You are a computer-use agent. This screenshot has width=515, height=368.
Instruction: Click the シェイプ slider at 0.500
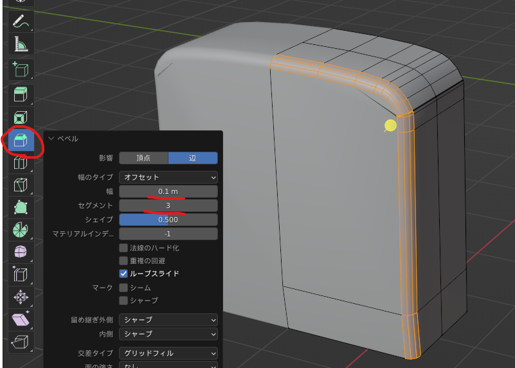pos(168,220)
